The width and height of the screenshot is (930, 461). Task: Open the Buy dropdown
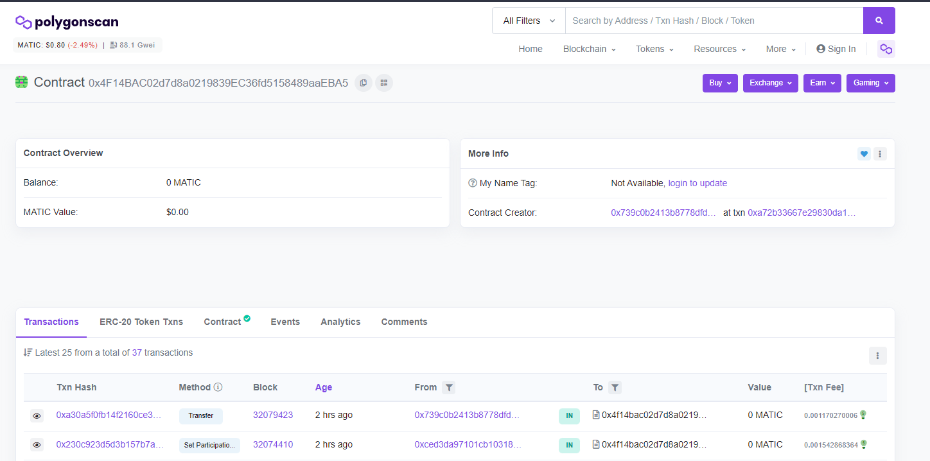pyautogui.click(x=719, y=83)
